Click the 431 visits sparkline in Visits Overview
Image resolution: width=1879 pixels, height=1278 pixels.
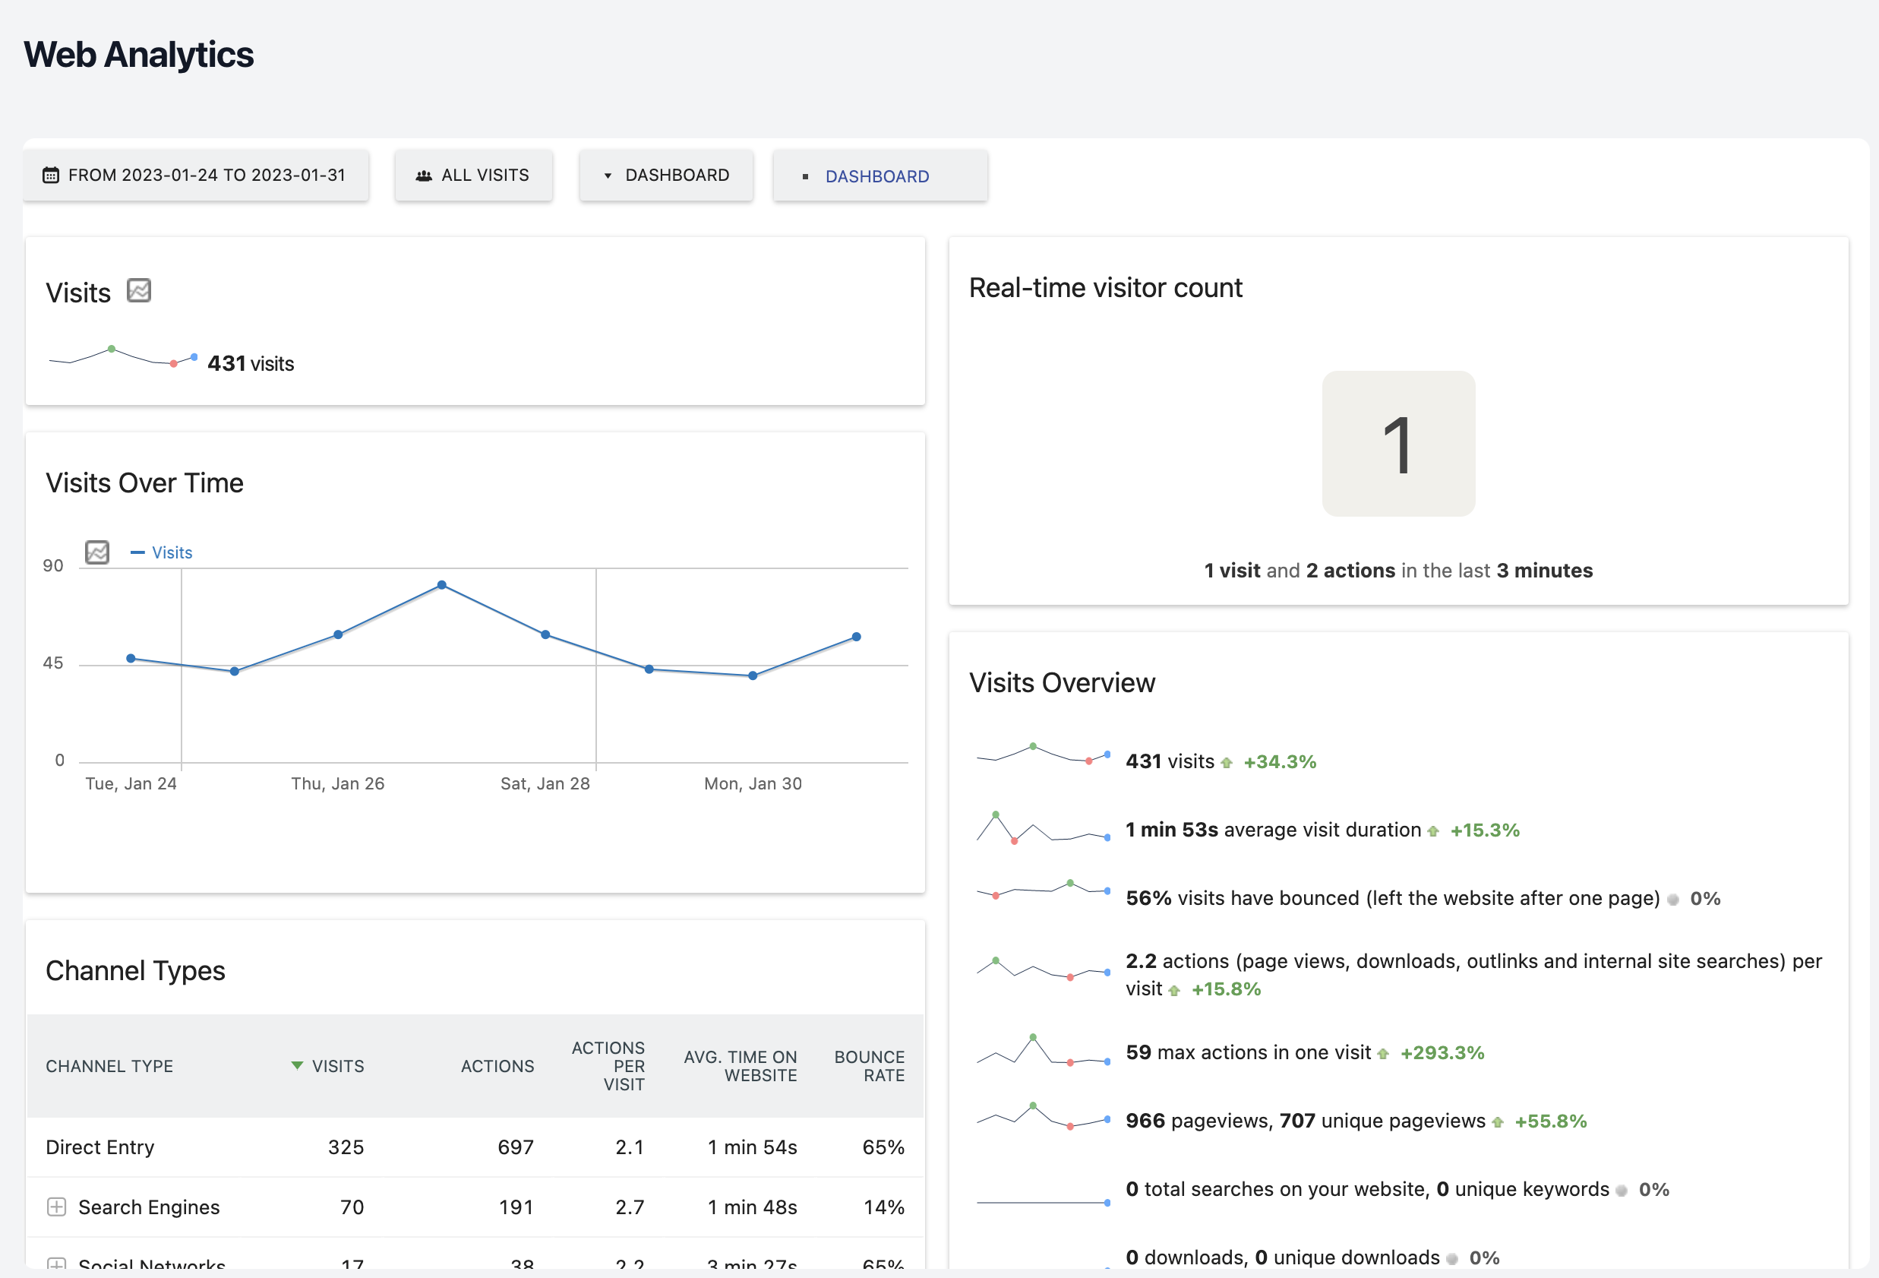pos(1042,754)
